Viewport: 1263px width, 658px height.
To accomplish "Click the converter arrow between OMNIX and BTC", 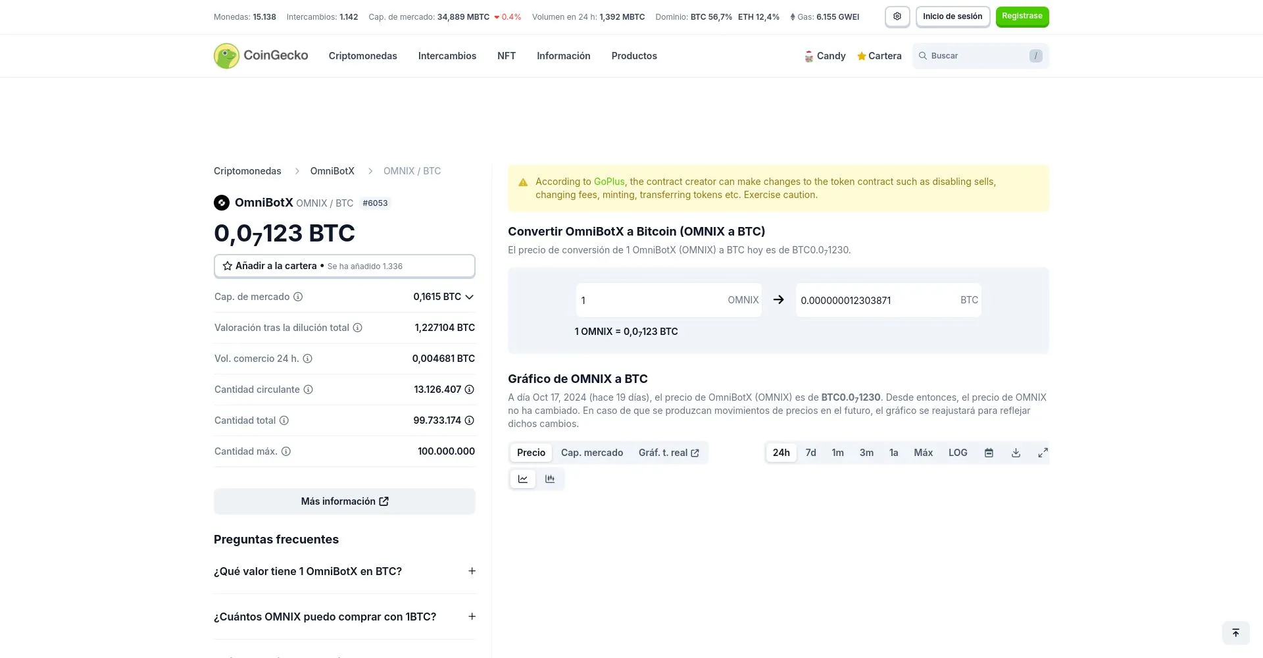I will (x=779, y=299).
